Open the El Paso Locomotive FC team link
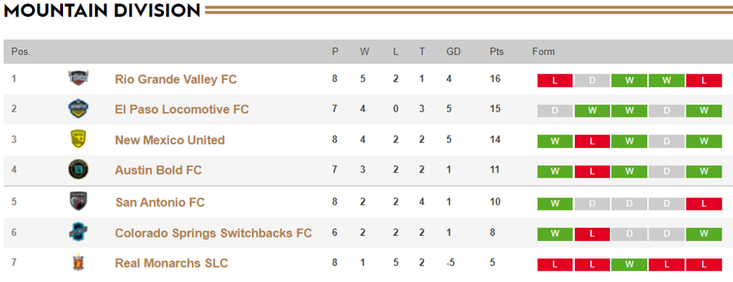733x282 pixels. coord(182,110)
